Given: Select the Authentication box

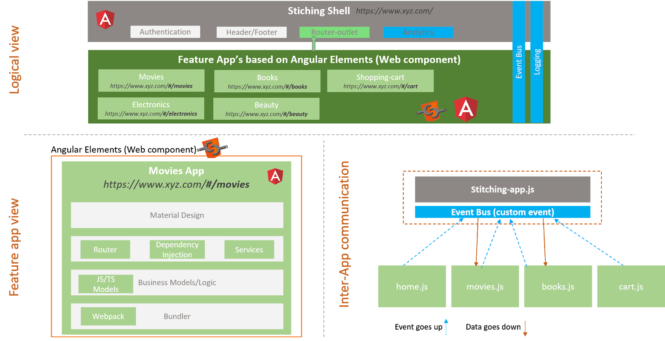Looking at the screenshot, I should 165,32.
